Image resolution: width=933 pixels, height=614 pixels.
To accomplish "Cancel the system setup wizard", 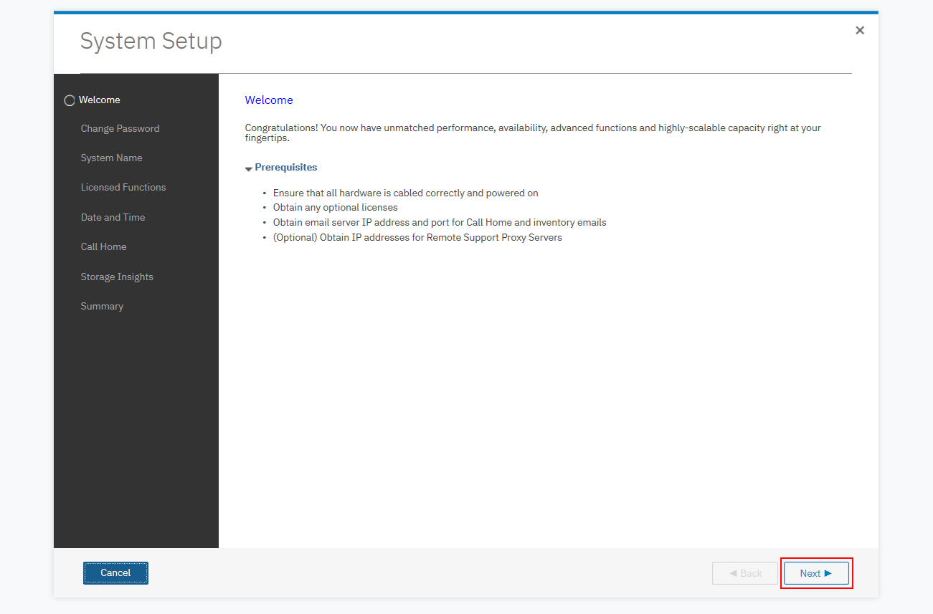I will click(115, 573).
